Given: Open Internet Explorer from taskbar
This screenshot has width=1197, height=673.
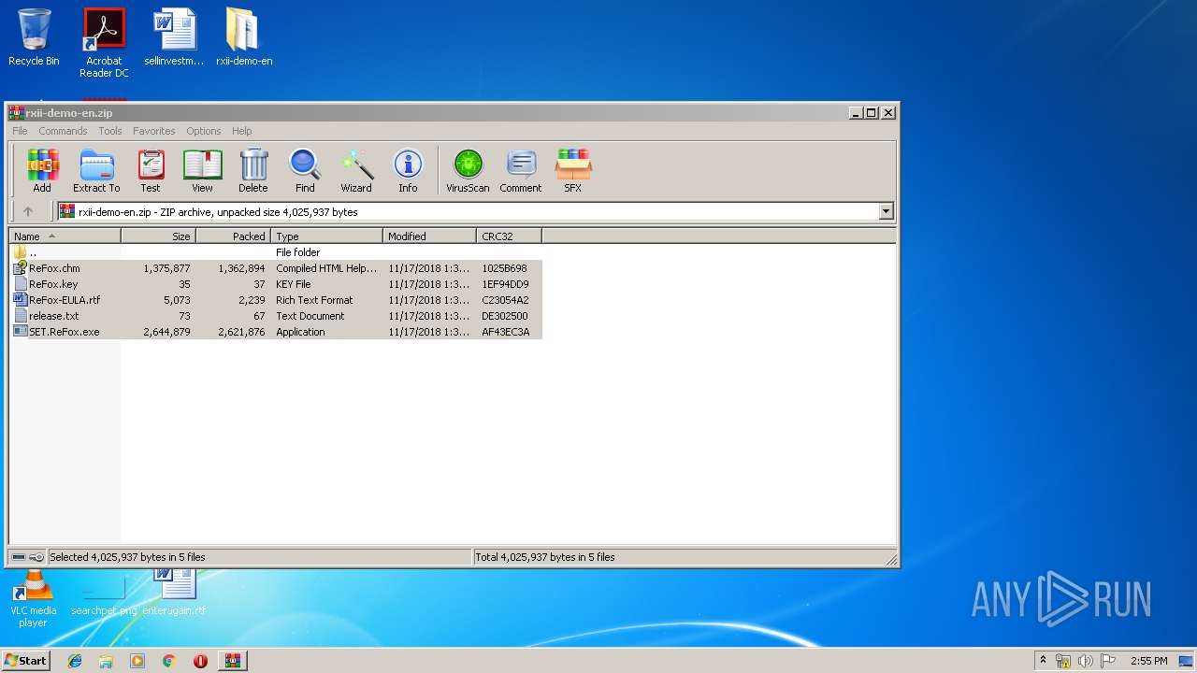Looking at the screenshot, I should click(x=75, y=661).
